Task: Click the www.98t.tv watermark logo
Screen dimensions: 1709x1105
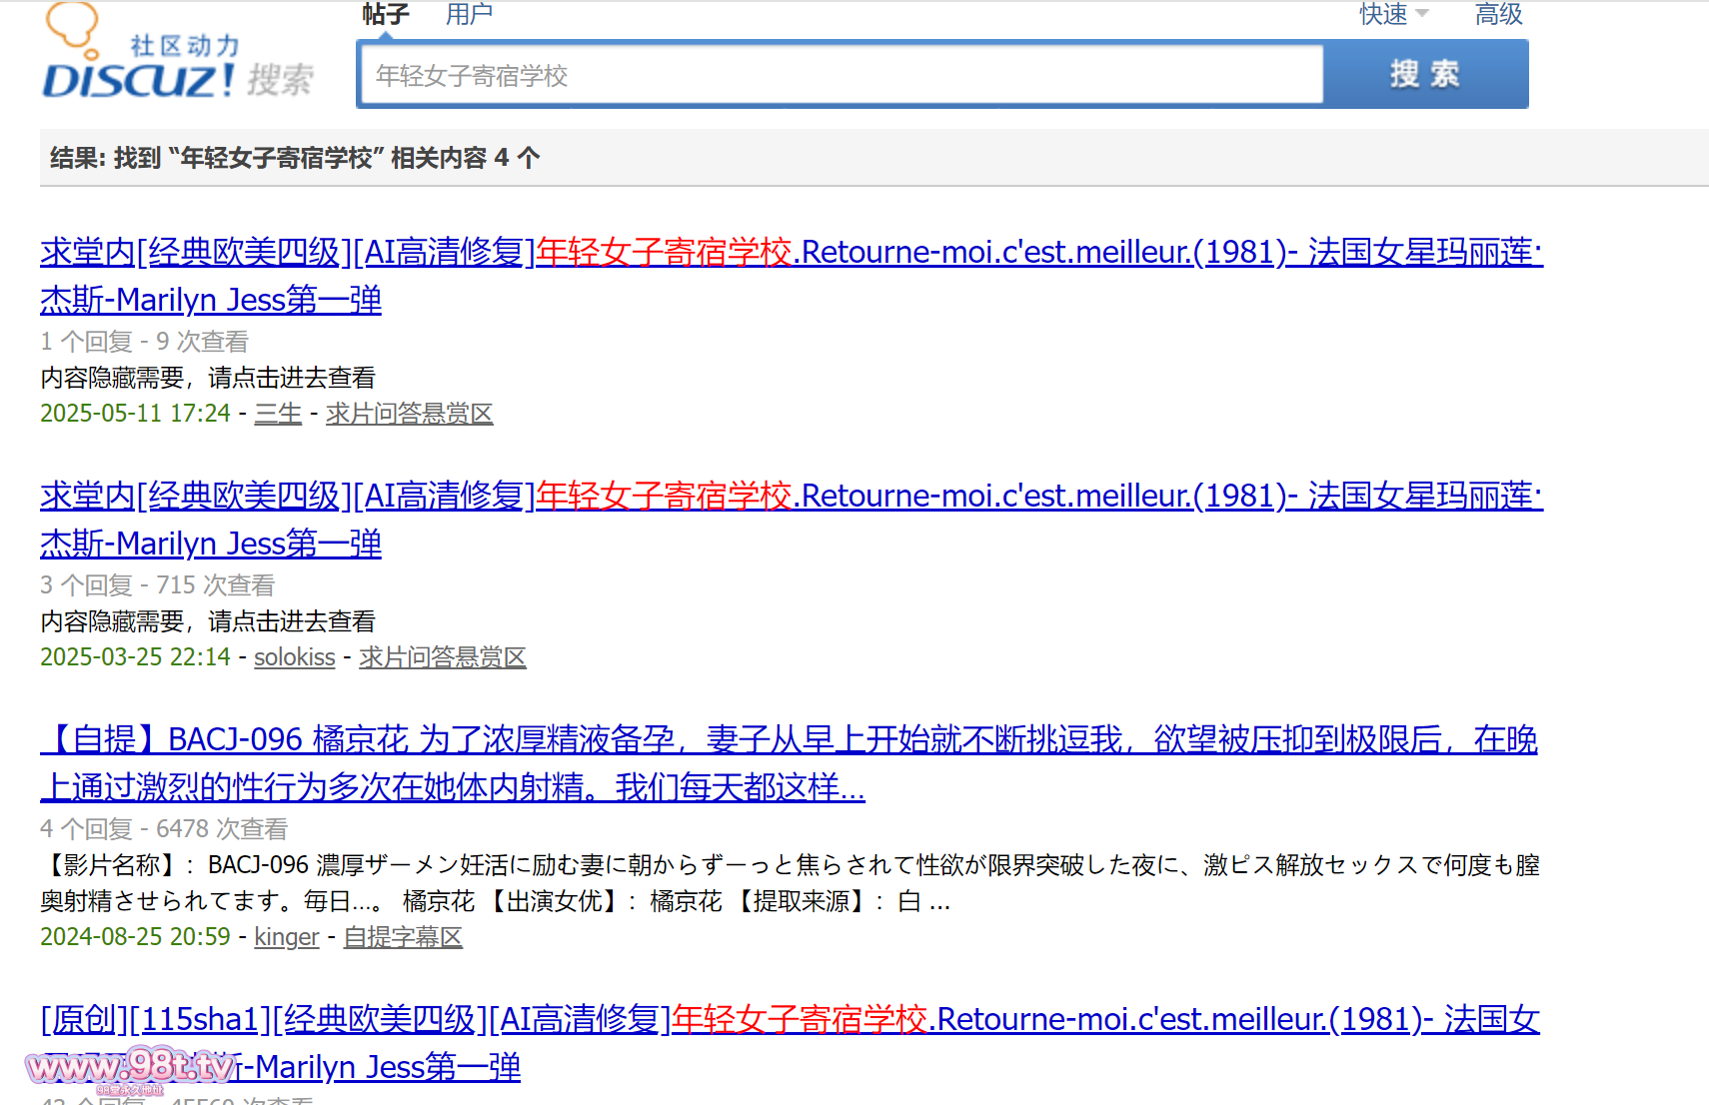Action: tap(130, 1069)
